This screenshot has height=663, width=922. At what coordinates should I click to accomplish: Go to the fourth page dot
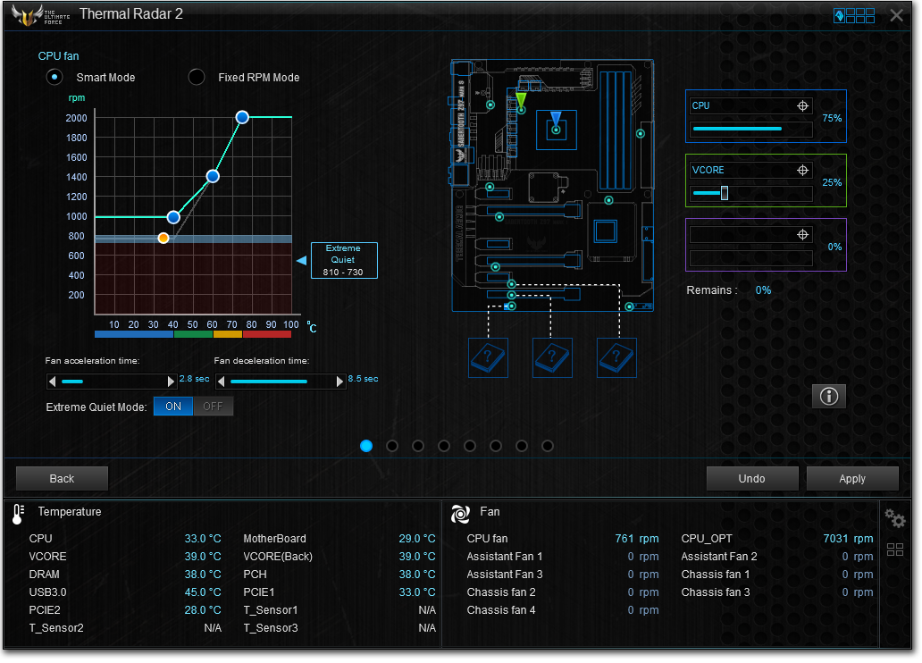pyautogui.click(x=444, y=446)
